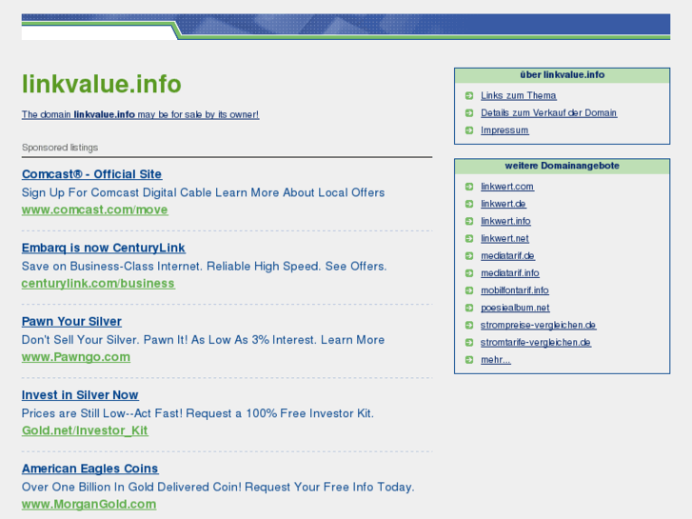
Task: Go to linkwert.de domain link
Action: tap(504, 204)
